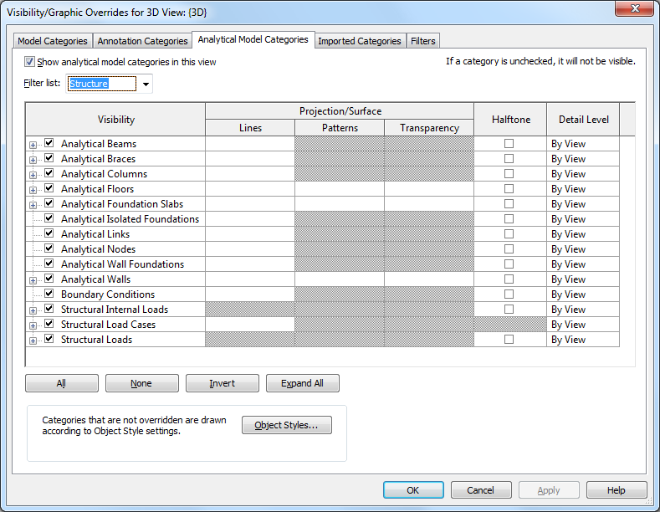Expand the Analytical Walls row
The height and width of the screenshot is (512, 660).
pyautogui.click(x=33, y=280)
